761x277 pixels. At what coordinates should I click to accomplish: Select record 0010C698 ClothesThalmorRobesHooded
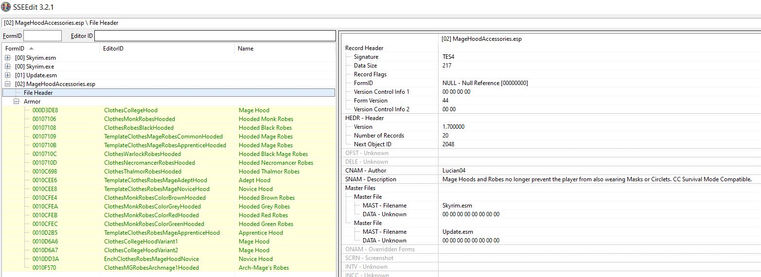click(x=142, y=172)
